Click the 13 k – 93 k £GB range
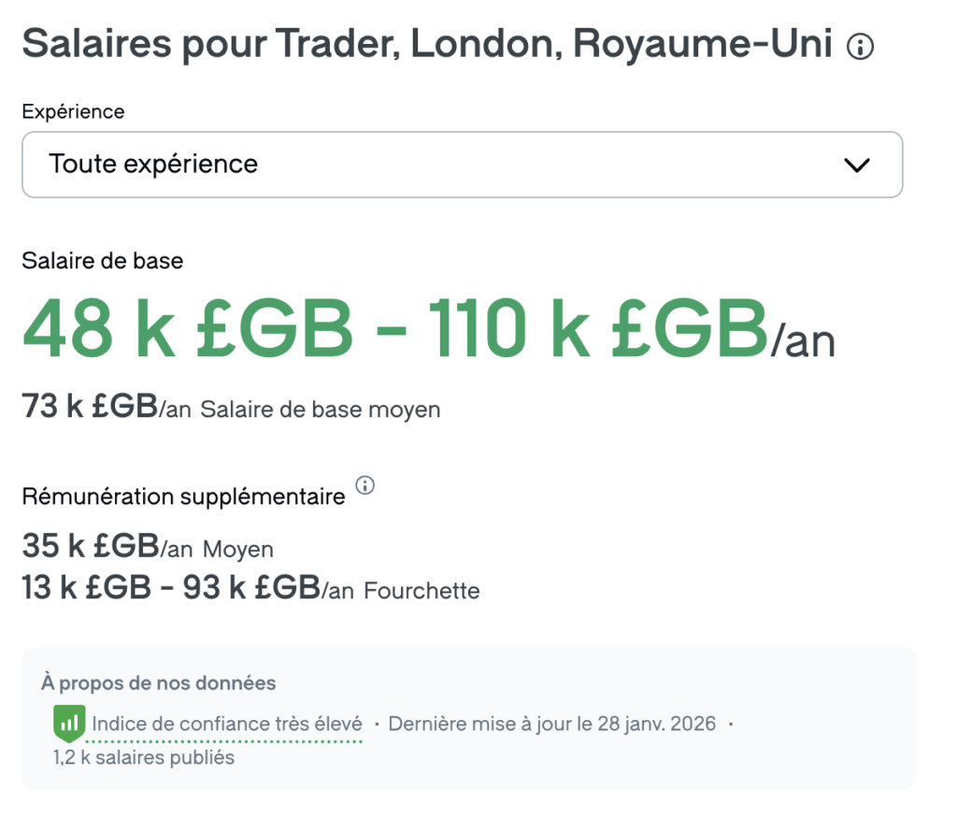Image resolution: width=957 pixels, height=820 pixels. coord(171,589)
